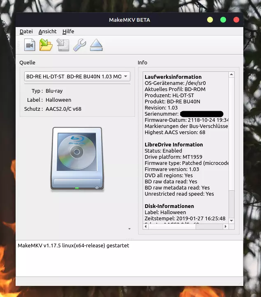261x297 pixels.
Task: Open the Datei menu
Action: 26,31
